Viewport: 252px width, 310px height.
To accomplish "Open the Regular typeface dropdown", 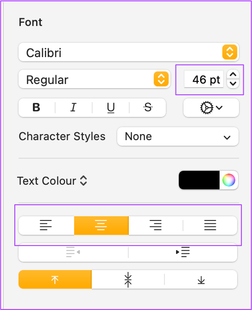I will (94, 79).
